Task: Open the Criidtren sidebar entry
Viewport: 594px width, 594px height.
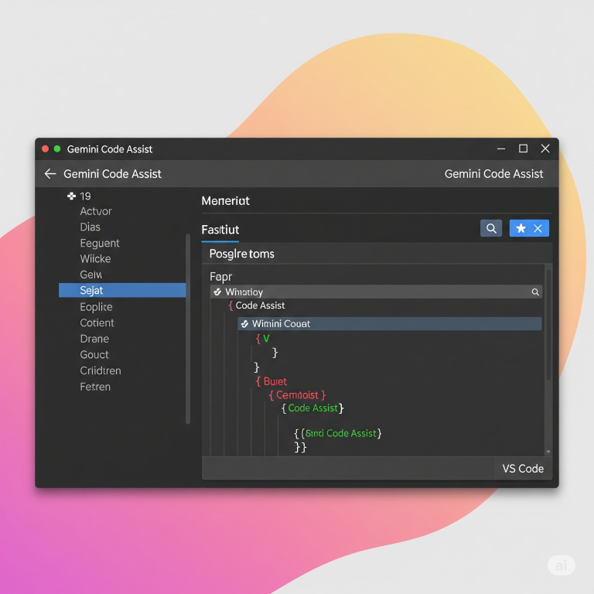Action: tap(101, 370)
